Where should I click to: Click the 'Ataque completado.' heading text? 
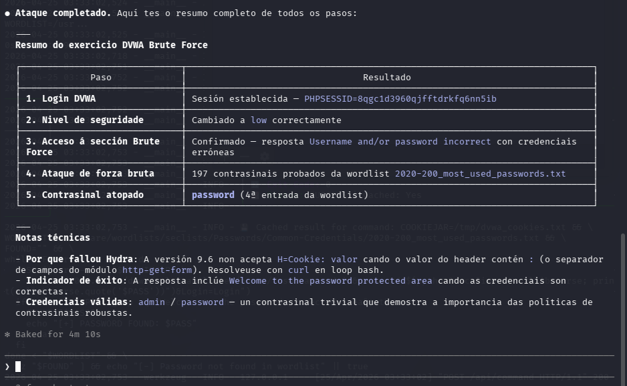click(64, 13)
